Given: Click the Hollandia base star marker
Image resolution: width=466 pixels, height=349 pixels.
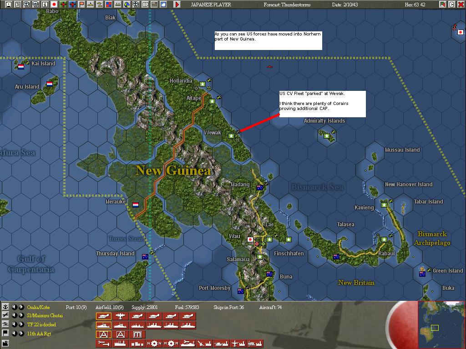Looking at the screenshot, I should (x=203, y=84).
